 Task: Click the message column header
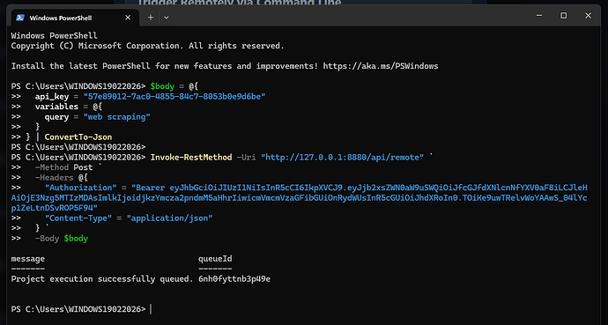click(x=28, y=259)
